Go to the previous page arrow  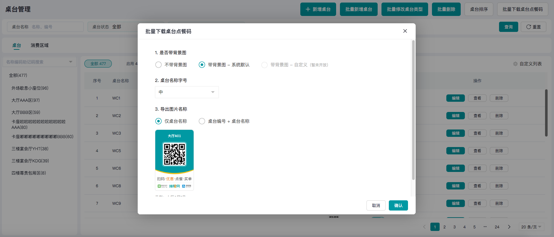424,227
